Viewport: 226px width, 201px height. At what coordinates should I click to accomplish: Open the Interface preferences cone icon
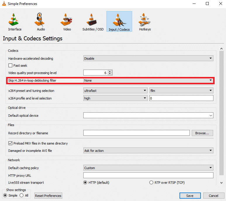(13, 20)
